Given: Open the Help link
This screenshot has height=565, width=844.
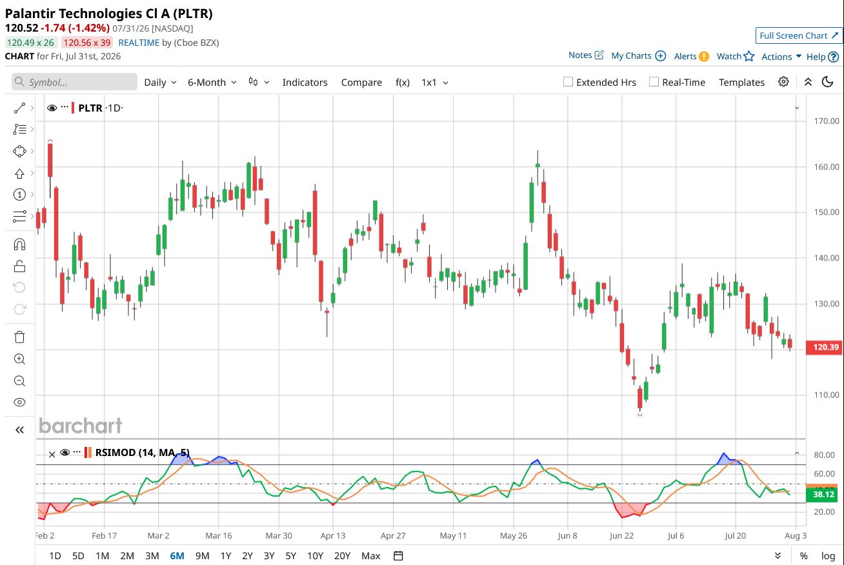Looking at the screenshot, I should [x=823, y=56].
